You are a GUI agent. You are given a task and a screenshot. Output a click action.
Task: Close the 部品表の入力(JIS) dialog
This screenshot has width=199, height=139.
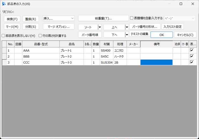tap(193, 4)
